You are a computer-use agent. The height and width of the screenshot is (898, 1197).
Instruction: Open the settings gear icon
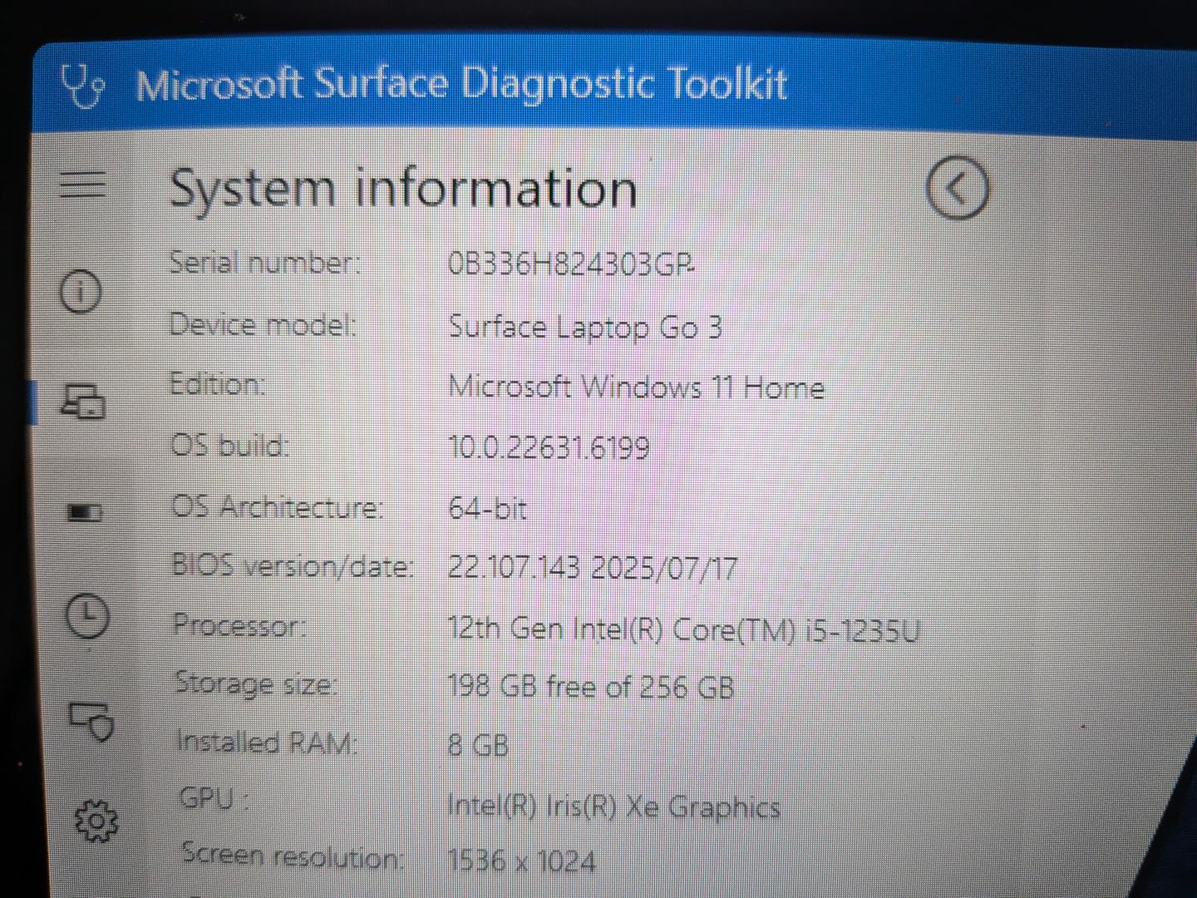[x=96, y=821]
